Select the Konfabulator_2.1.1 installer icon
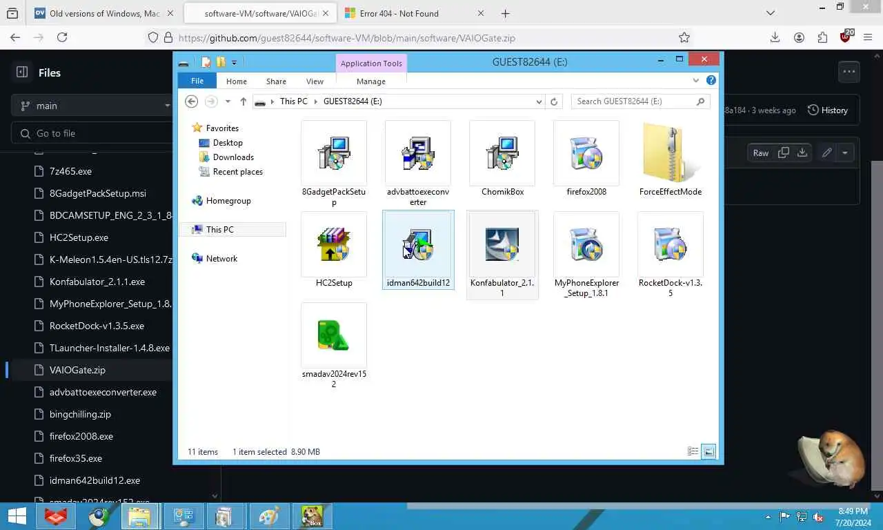Viewport: 883px width, 530px height. pos(502,244)
